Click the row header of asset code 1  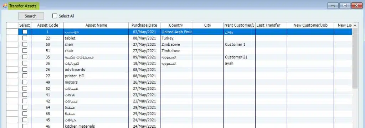click(x=12, y=32)
